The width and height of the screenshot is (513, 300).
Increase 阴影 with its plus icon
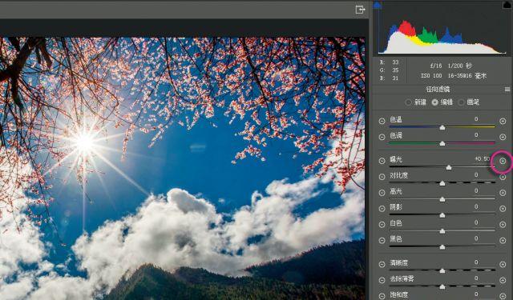(503, 209)
